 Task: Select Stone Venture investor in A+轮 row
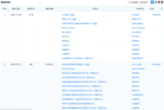tap(68, 28)
